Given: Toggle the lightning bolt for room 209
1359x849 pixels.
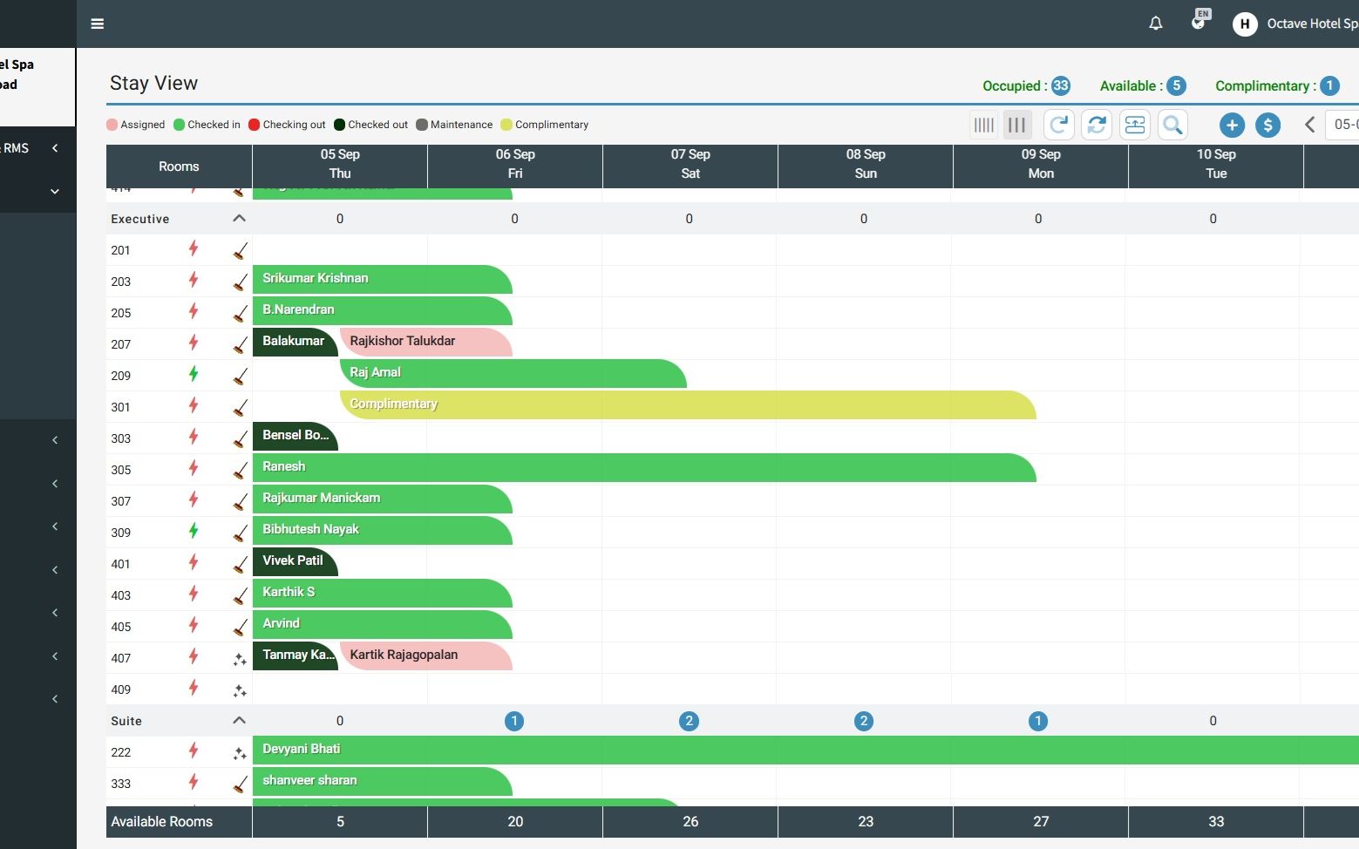Looking at the screenshot, I should tap(194, 375).
